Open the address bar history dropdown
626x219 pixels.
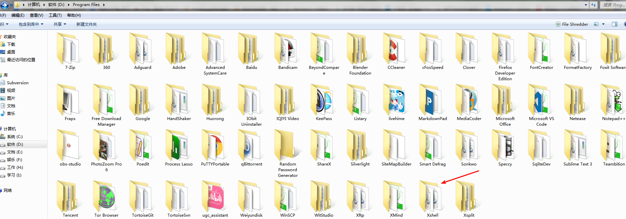click(586, 5)
